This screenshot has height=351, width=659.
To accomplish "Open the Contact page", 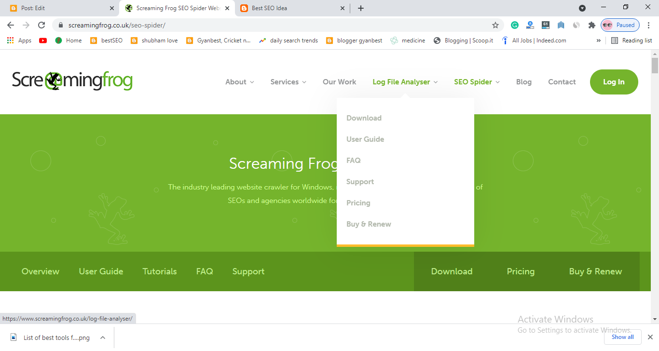I will [562, 82].
